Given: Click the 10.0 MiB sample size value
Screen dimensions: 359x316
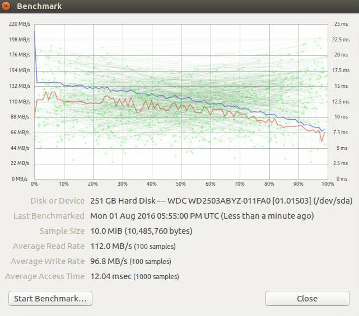Looking at the screenshot, I should point(141,231).
